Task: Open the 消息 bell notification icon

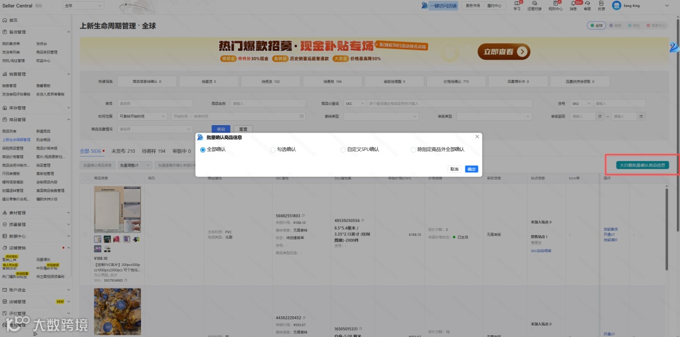Action: pyautogui.click(x=574, y=4)
